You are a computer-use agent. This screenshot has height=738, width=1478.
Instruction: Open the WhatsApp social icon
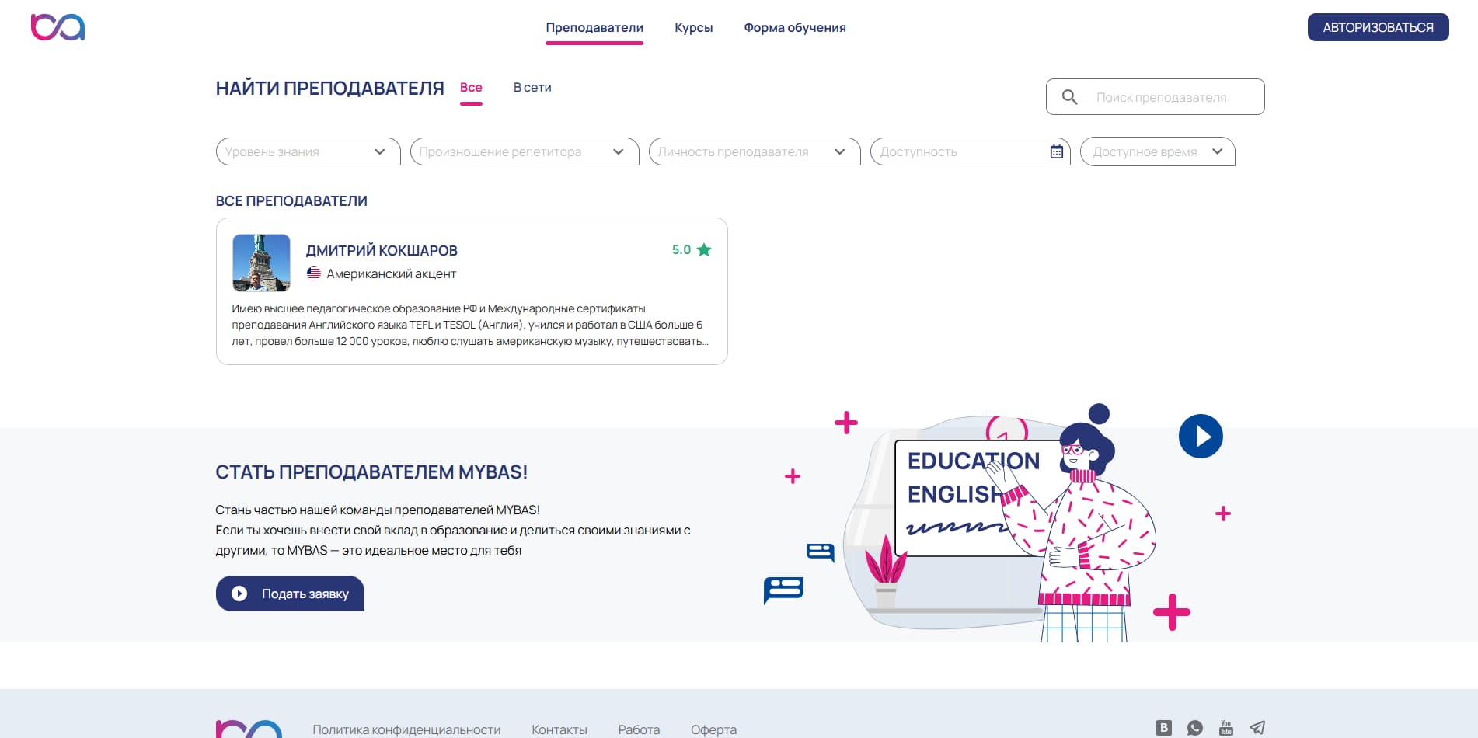[1195, 728]
